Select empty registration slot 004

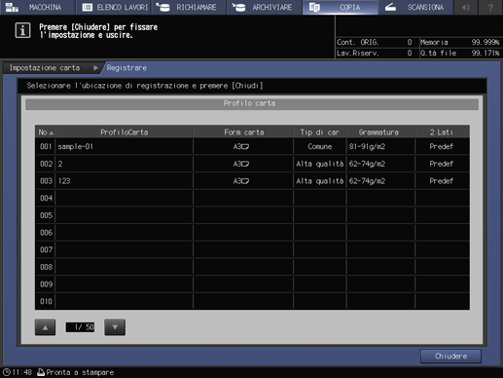[252, 198]
